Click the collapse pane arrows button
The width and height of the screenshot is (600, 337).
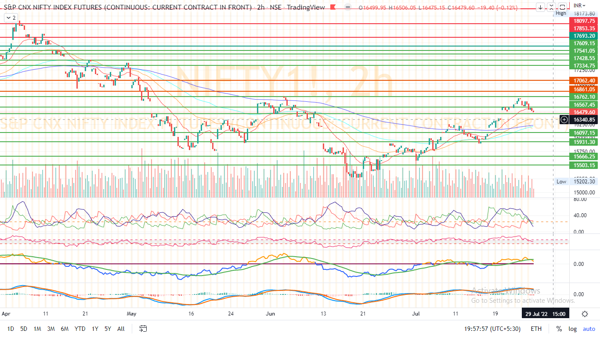click(551, 7)
